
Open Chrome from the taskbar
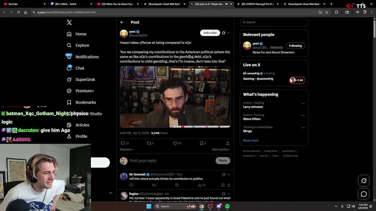(202, 206)
